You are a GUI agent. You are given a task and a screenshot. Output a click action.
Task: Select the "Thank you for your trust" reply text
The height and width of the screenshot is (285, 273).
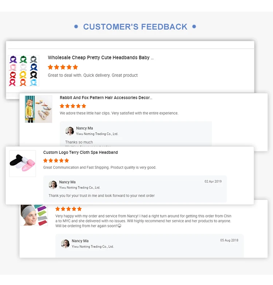(x=102, y=196)
